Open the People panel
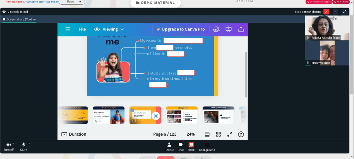This screenshot has height=159, width=354. point(169,147)
